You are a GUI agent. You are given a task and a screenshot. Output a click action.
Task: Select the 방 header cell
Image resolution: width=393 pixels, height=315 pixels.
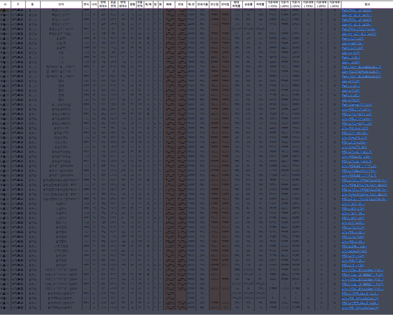point(156,4)
